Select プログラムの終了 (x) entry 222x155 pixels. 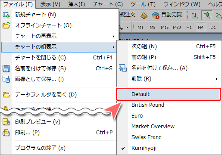[x=59, y=148]
